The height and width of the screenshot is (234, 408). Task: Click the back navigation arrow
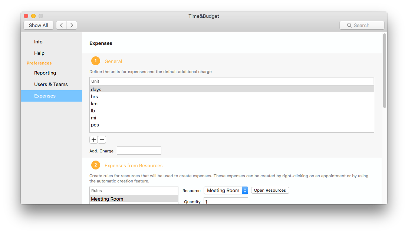62,25
